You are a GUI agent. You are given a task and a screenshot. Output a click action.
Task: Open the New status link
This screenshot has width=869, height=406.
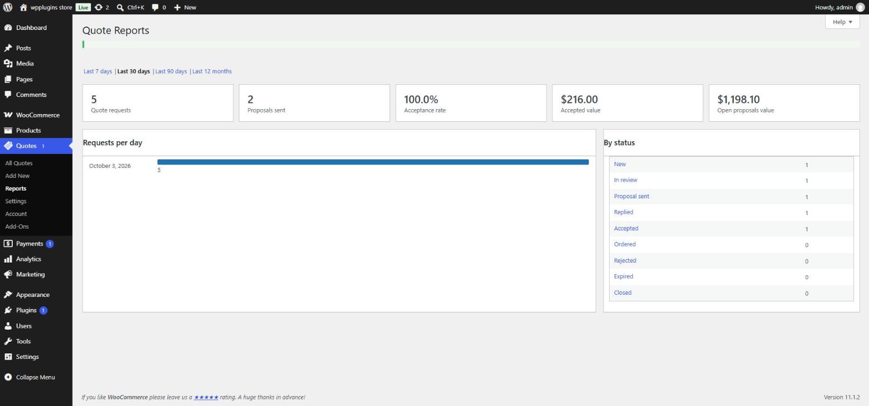coord(620,165)
